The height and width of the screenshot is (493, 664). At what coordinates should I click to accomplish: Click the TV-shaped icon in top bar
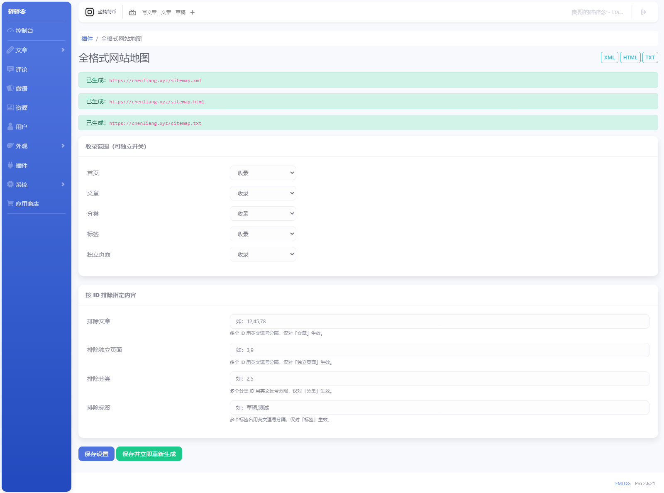pyautogui.click(x=132, y=12)
